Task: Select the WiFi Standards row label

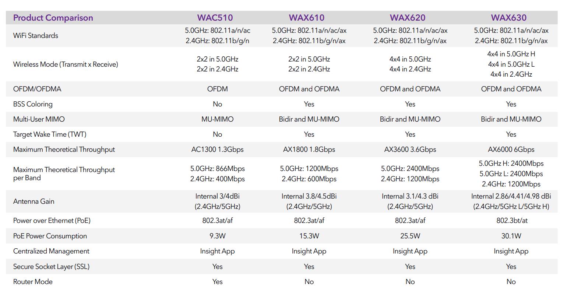Action: point(36,36)
